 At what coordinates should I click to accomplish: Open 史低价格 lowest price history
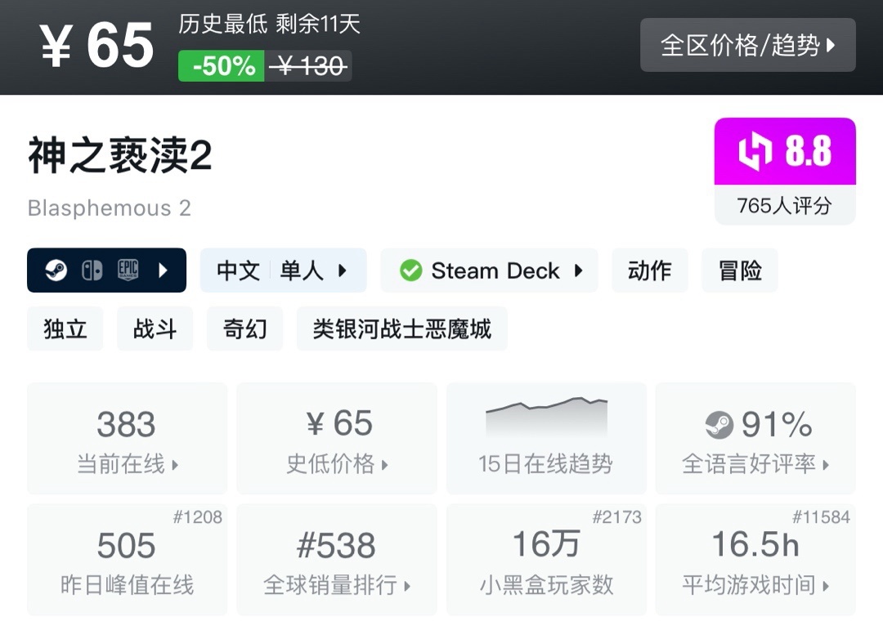coord(336,439)
